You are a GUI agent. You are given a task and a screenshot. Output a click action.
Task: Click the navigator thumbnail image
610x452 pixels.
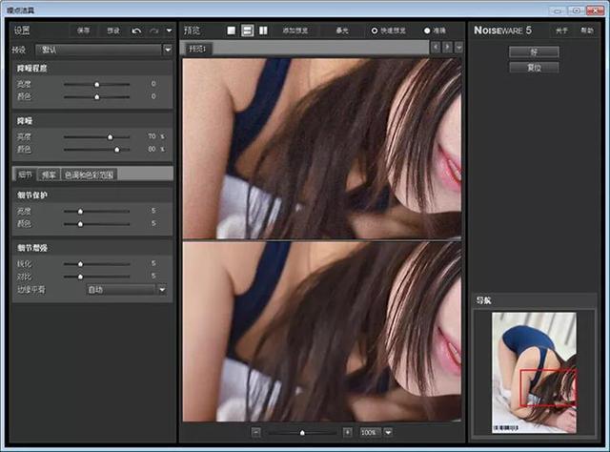pos(534,372)
